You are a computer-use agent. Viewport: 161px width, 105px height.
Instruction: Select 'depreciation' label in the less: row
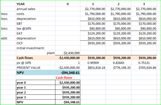pyautogui.click(x=36, y=19)
